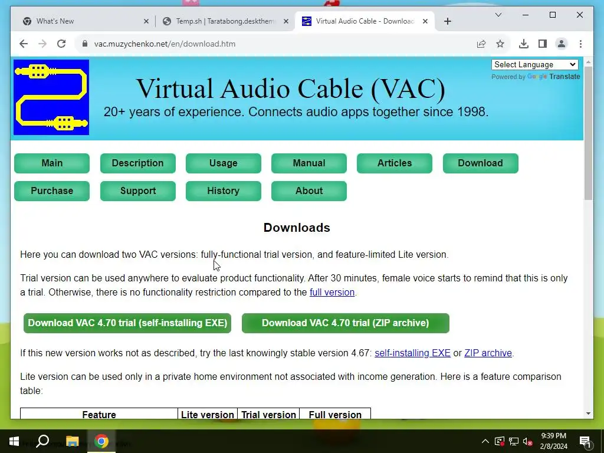The image size is (604, 453).
Task: Open the notification center icon
Action: click(x=585, y=442)
